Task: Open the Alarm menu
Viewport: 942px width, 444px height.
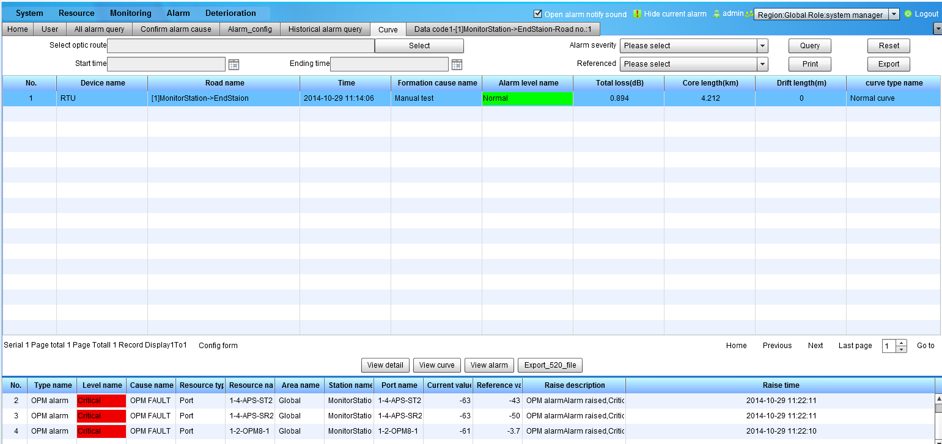Action: (x=178, y=13)
